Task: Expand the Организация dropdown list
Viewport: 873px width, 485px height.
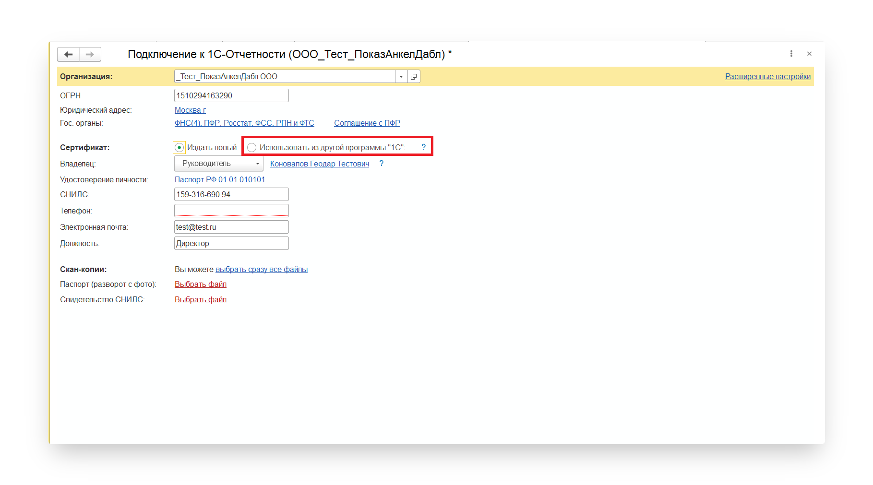Action: [401, 77]
